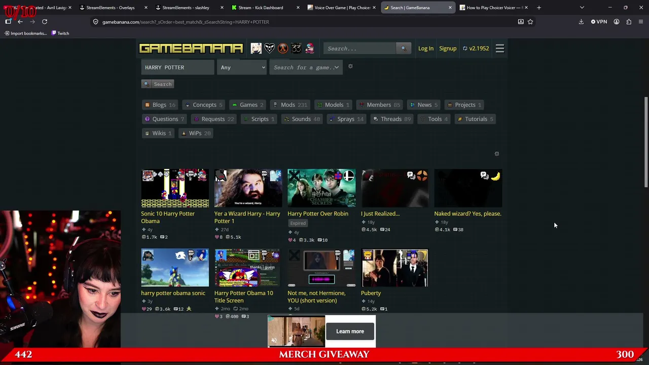Open browser downloads icon

tap(581, 22)
